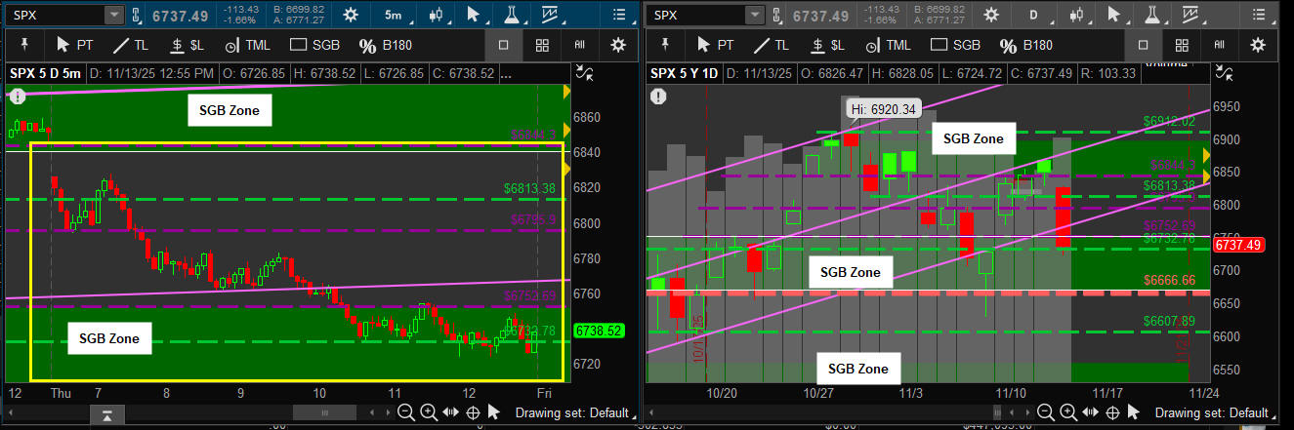
Task: Switch right chart to single-chart layout
Action: [1144, 45]
